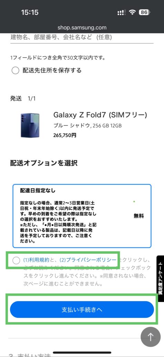This screenshot has height=357, width=164.
Task: Select the 配送先住所を保存する radio button
Action: click(15, 71)
